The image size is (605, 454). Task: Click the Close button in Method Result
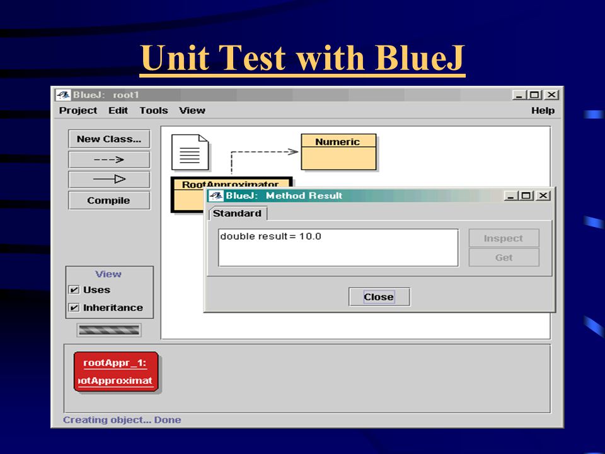[x=379, y=297]
